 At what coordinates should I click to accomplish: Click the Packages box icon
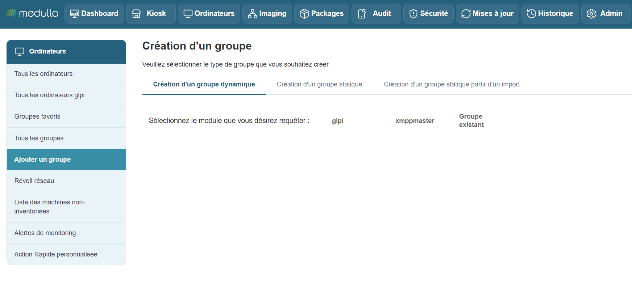pyautogui.click(x=304, y=14)
